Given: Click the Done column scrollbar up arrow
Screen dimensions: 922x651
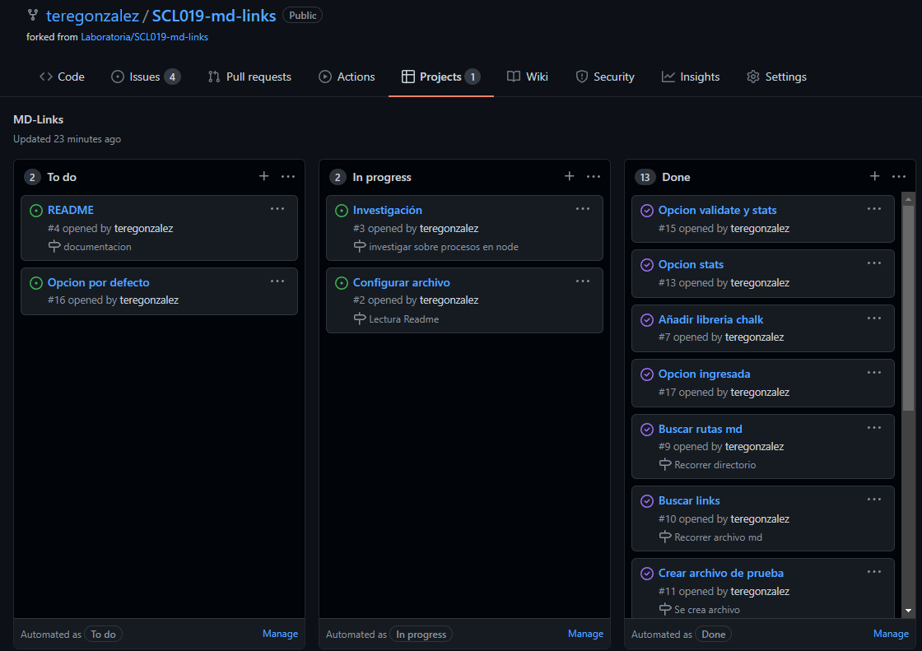Looking at the screenshot, I should [x=909, y=199].
